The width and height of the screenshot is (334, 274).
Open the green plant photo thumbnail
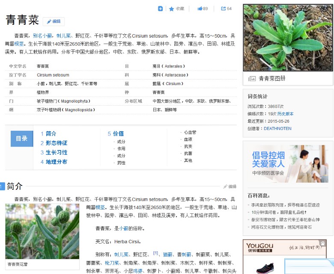click(288, 38)
